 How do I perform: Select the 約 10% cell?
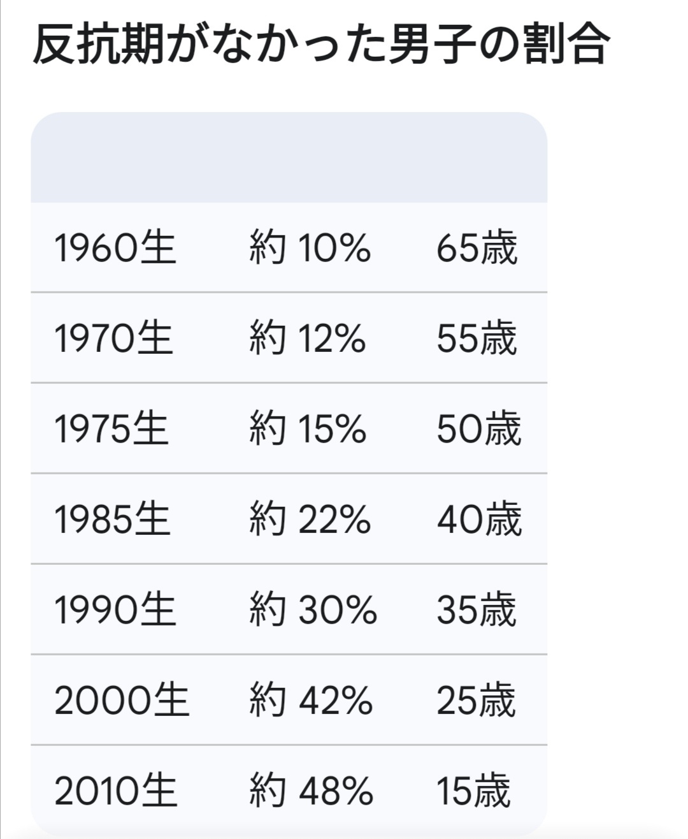[x=310, y=247]
